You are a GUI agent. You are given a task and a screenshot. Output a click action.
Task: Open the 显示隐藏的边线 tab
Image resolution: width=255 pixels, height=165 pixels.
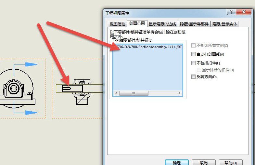[x=162, y=24]
